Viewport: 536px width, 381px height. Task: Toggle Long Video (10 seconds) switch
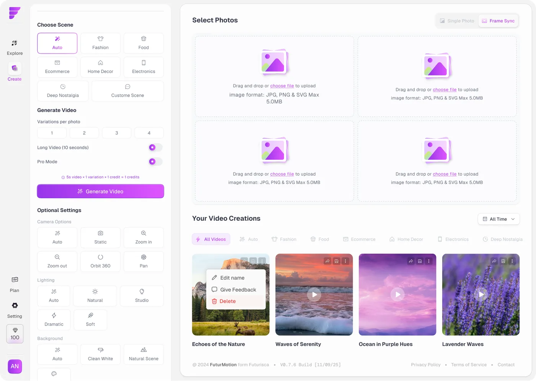(155, 147)
